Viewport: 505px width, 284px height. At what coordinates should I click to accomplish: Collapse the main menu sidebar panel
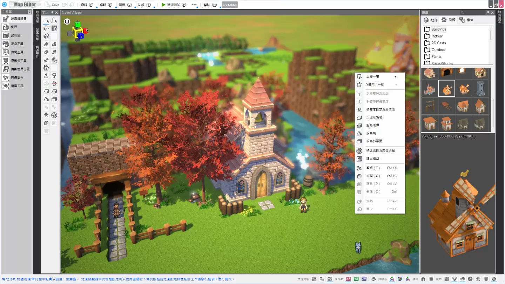29,12
